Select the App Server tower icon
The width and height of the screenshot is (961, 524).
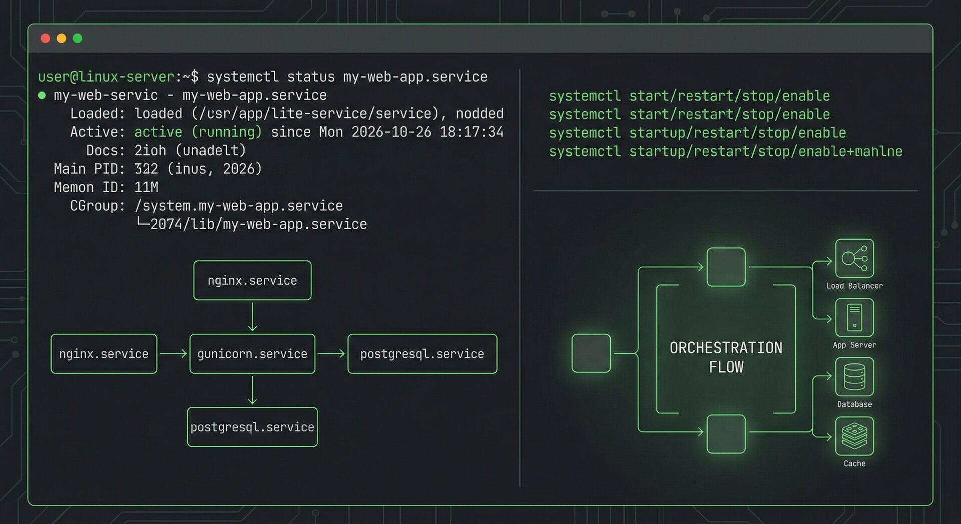tap(854, 318)
